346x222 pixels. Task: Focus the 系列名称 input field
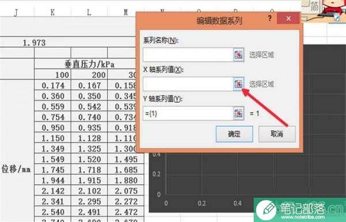[x=188, y=55]
